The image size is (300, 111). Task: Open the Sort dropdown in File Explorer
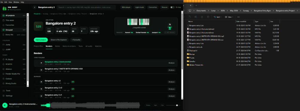218,17
